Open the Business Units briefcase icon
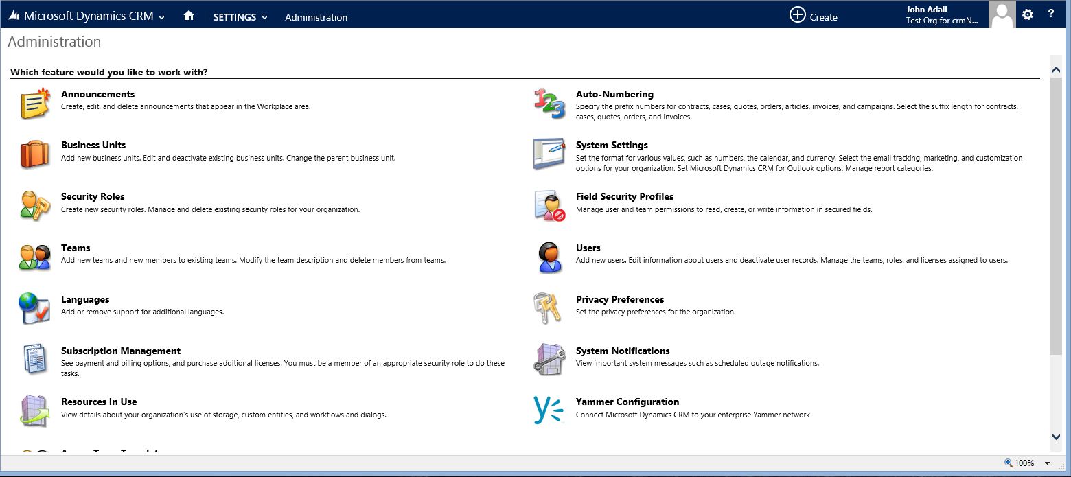 click(x=35, y=154)
